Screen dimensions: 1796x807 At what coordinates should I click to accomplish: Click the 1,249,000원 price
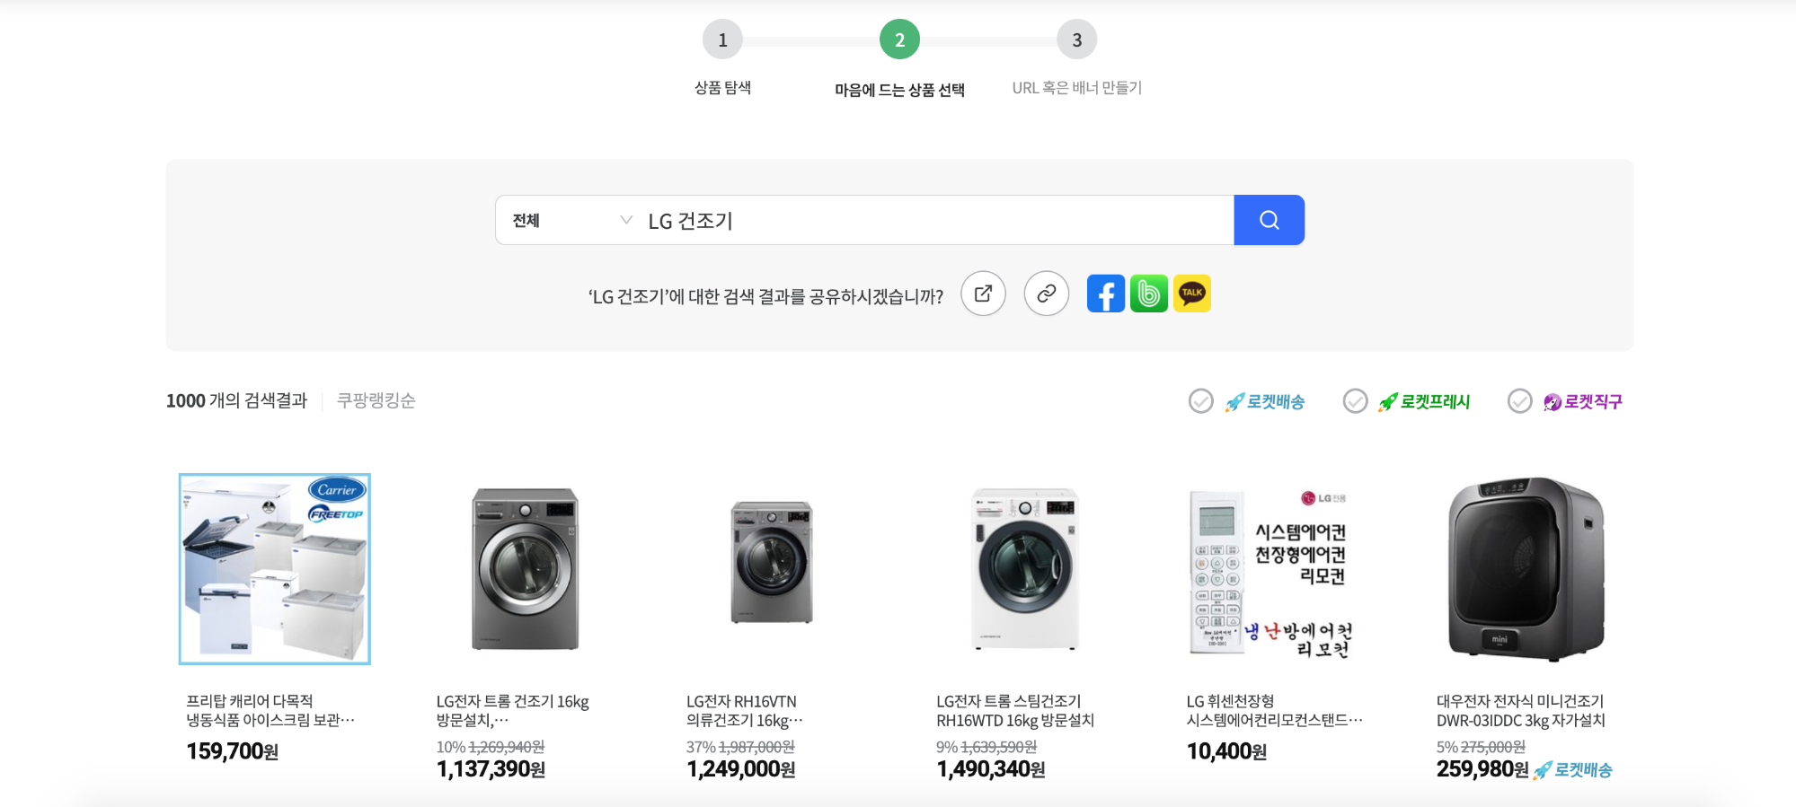740,769
